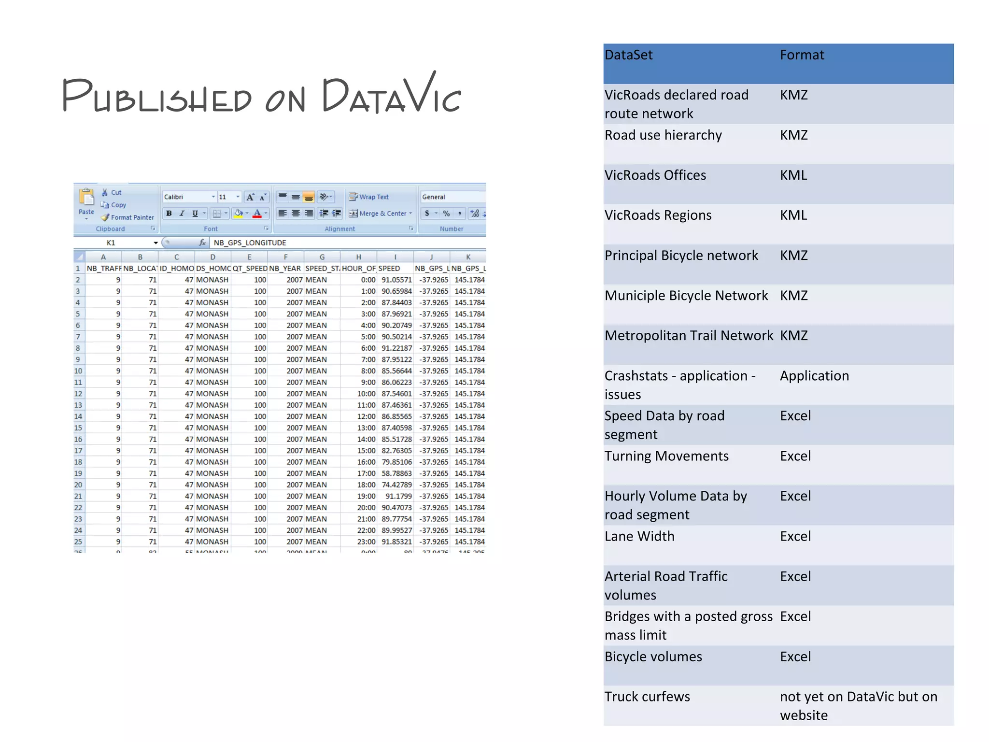The height and width of the screenshot is (742, 989).
Task: Toggle Bold formatting
Action: [169, 213]
